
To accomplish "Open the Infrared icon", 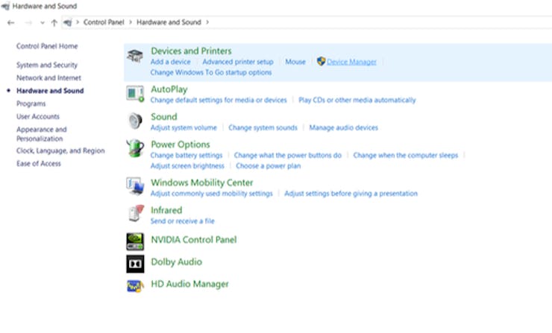I will coord(137,214).
